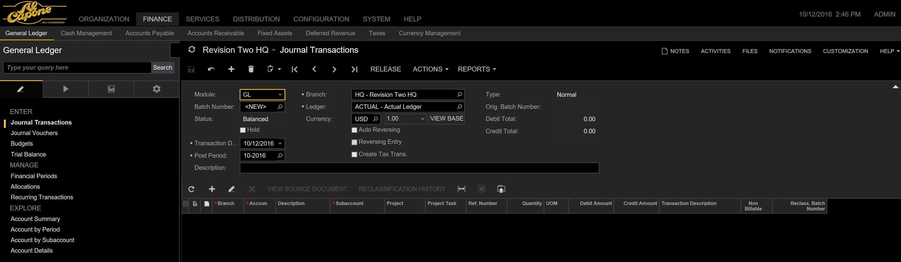Go to next record arrow
Viewport: 901px width, 262px height.
tap(334, 69)
